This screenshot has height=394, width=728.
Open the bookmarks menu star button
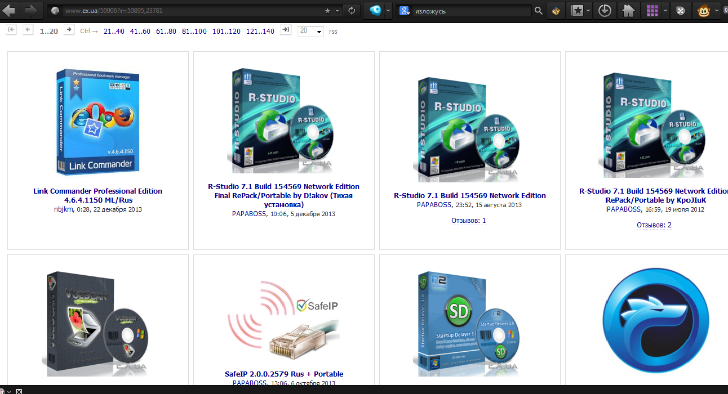click(577, 11)
